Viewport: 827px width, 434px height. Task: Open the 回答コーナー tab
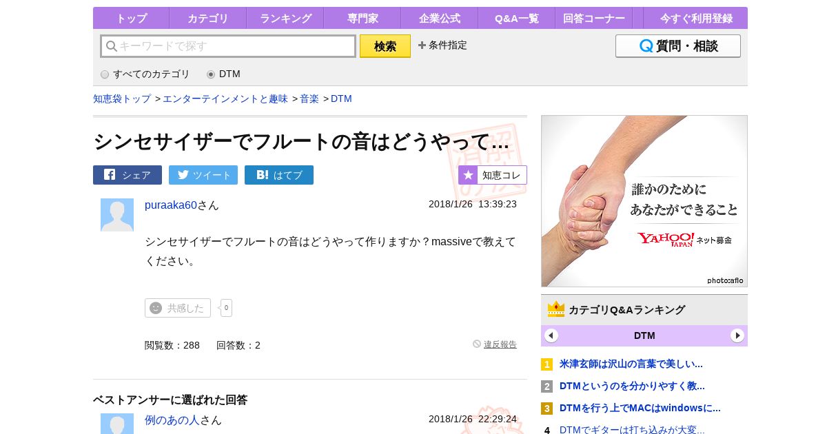click(593, 18)
